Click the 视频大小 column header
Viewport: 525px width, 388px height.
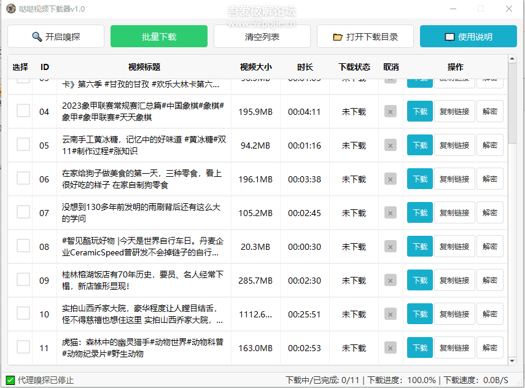click(x=255, y=67)
